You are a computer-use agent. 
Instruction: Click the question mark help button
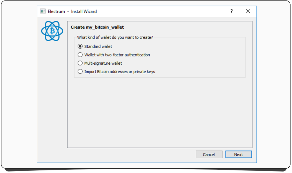(x=232, y=11)
